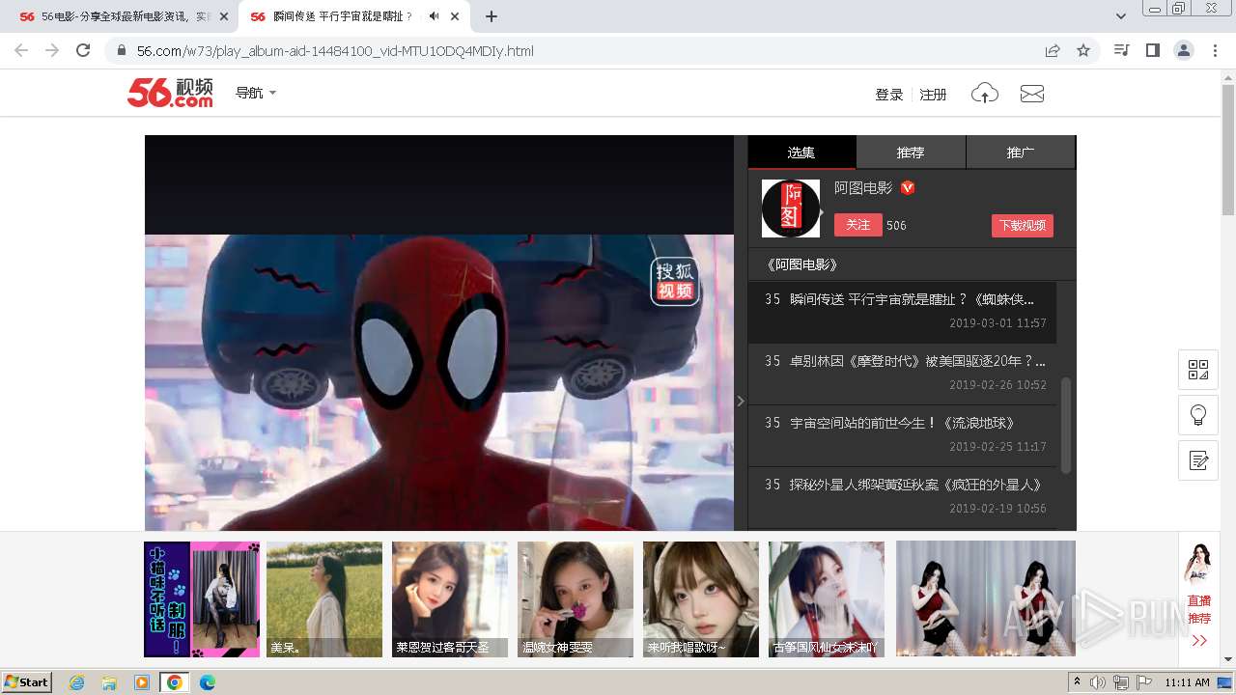The width and height of the screenshot is (1236, 695).
Task: Click the share page icon
Action: tap(1053, 50)
